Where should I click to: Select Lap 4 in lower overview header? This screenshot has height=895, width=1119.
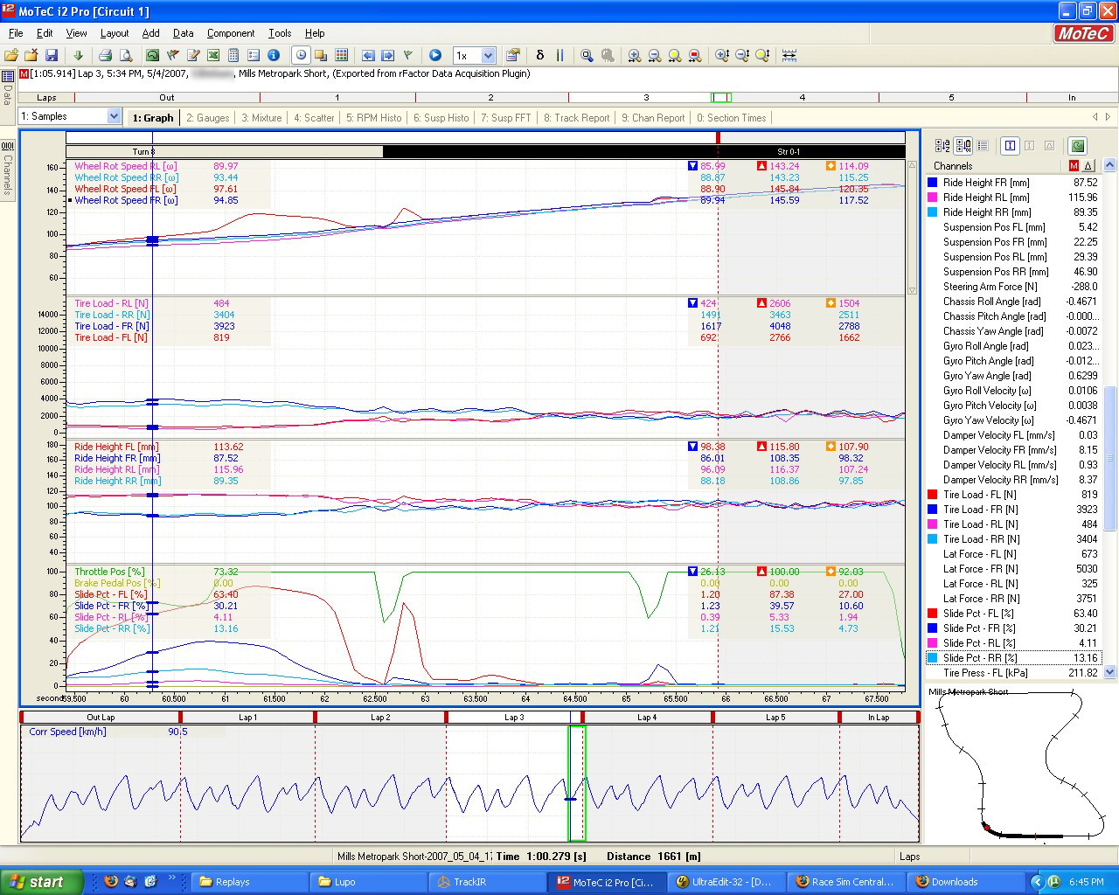pos(647,718)
